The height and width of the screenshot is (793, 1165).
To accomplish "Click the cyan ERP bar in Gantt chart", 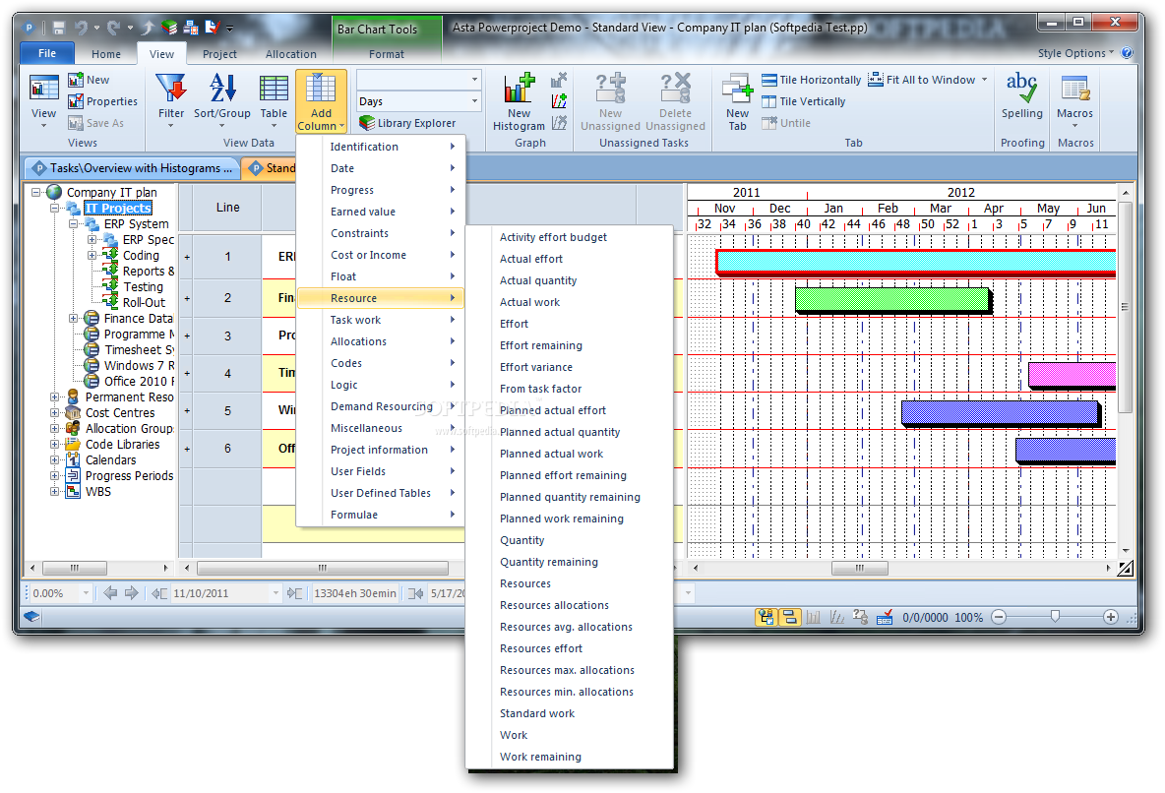I will 915,261.
